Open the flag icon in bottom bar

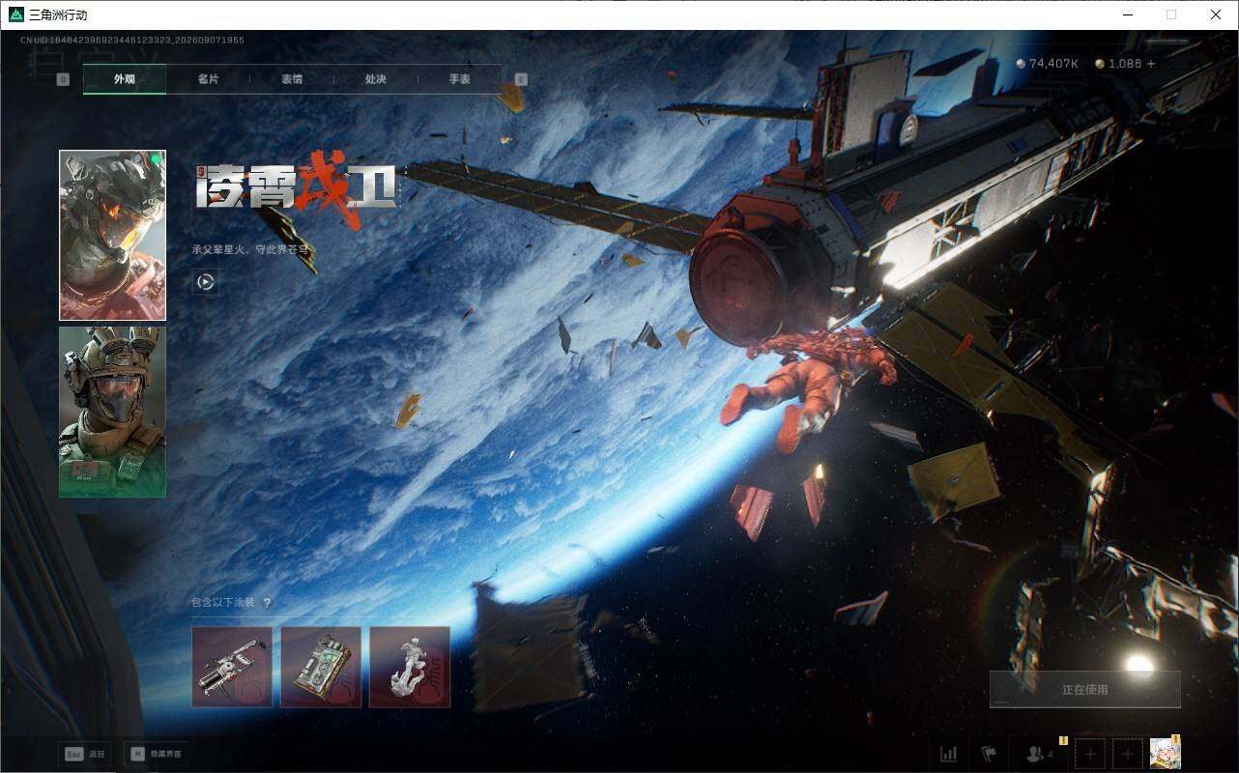pos(989,754)
